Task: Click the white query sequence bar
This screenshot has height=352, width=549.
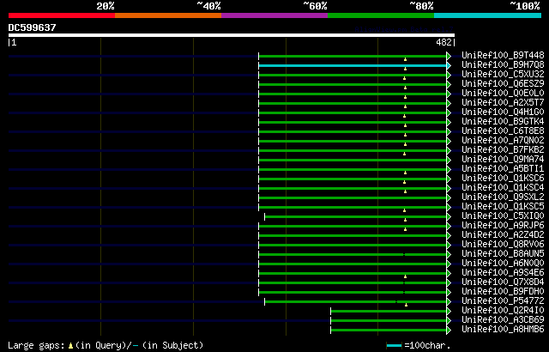Action: 232,35
